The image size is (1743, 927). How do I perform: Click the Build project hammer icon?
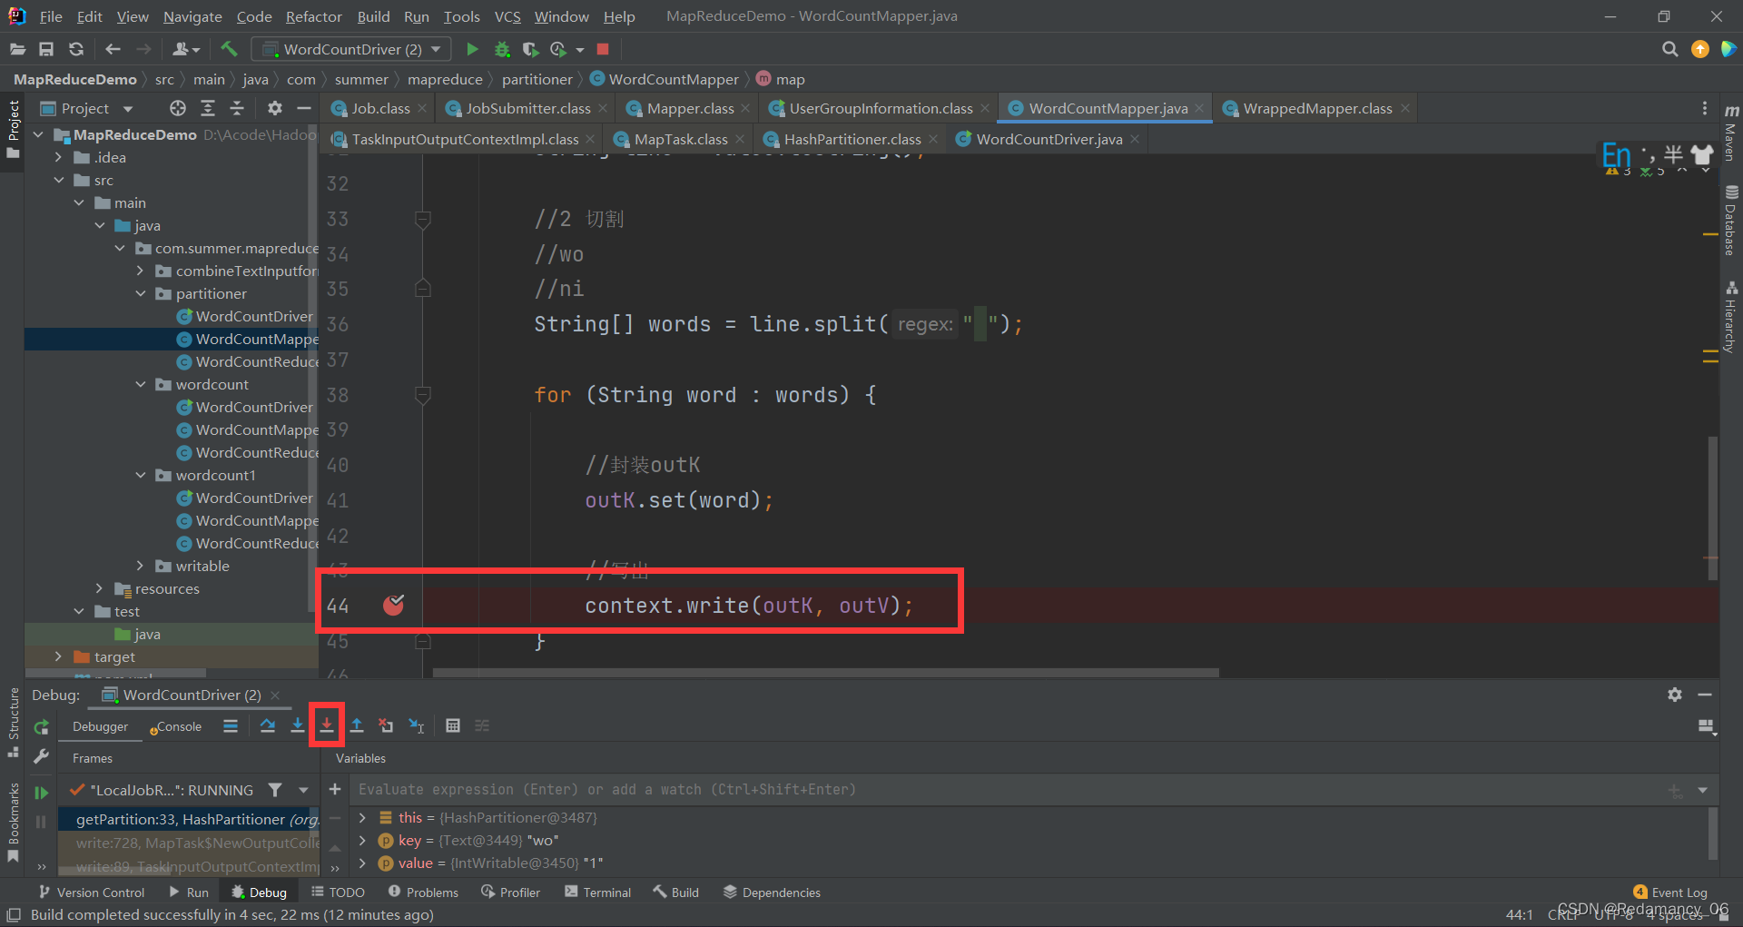pyautogui.click(x=229, y=49)
